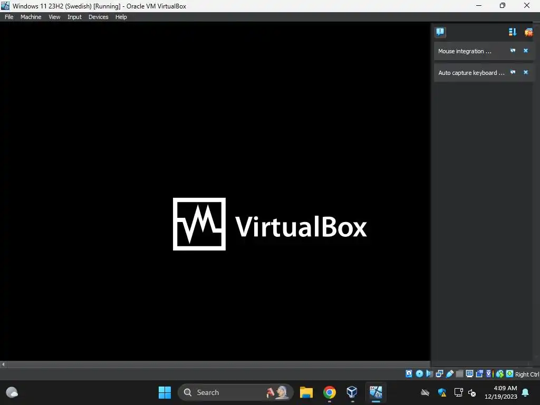Open the Machine menu
This screenshot has height=405, width=540.
[x=31, y=17]
